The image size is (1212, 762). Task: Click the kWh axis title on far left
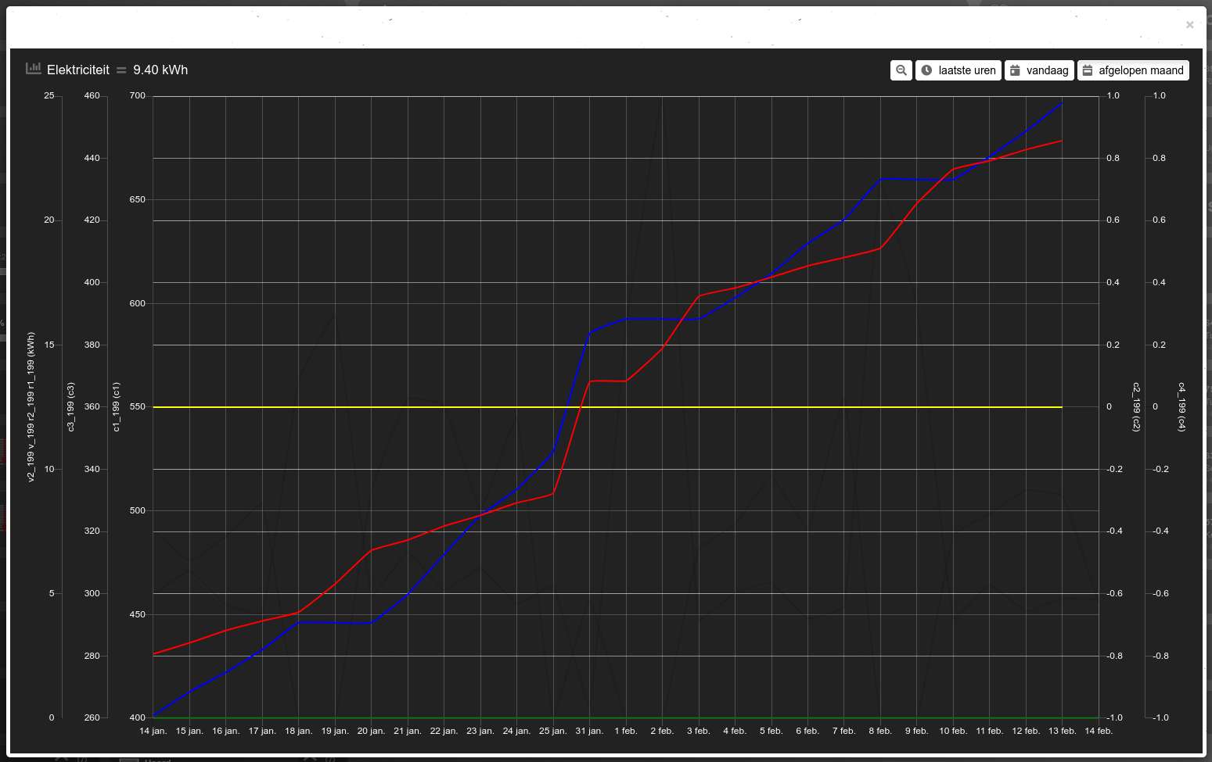point(31,407)
